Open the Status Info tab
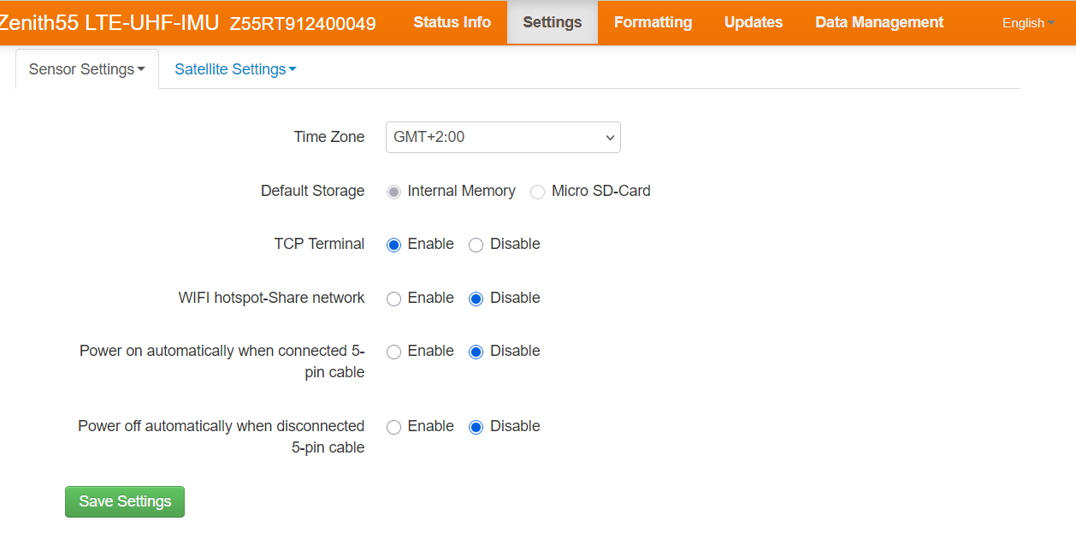 [452, 22]
